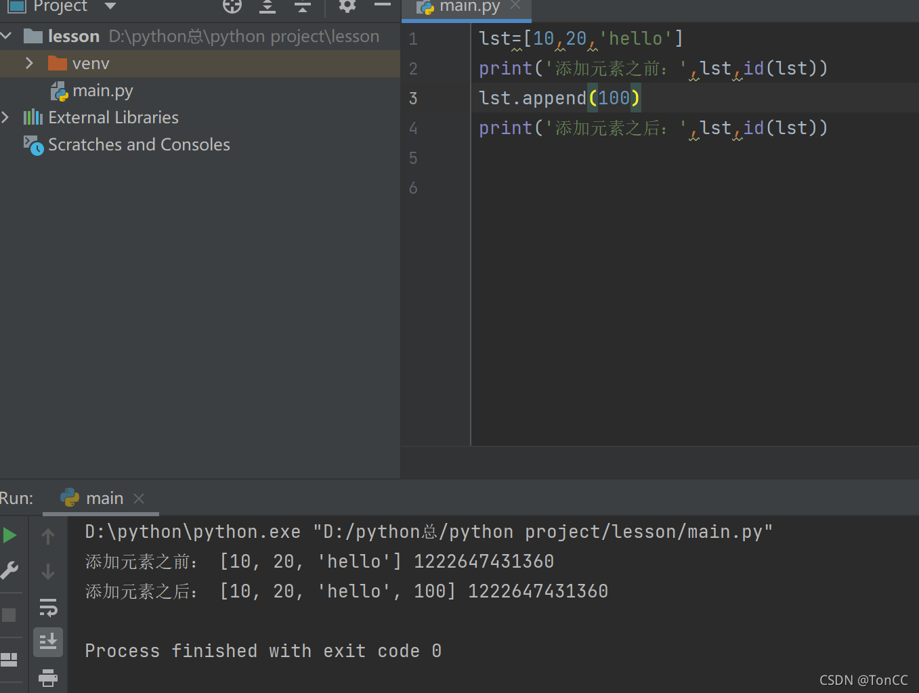Click the Project panel title
919x693 pixels.
[x=60, y=6]
